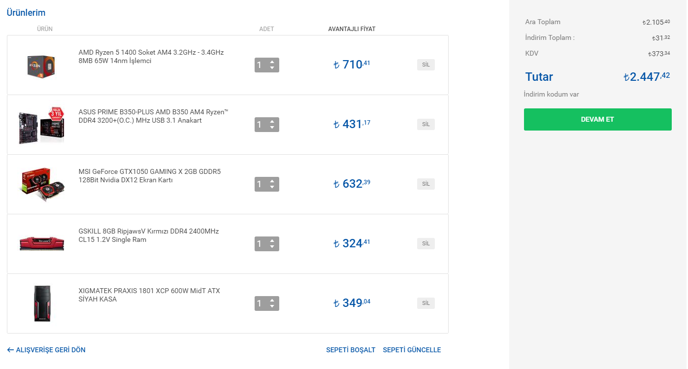The width and height of the screenshot is (688, 369).
Task: Open the ASUS PRIME B350-PLUS motherboard thumbnail
Action: [x=41, y=125]
